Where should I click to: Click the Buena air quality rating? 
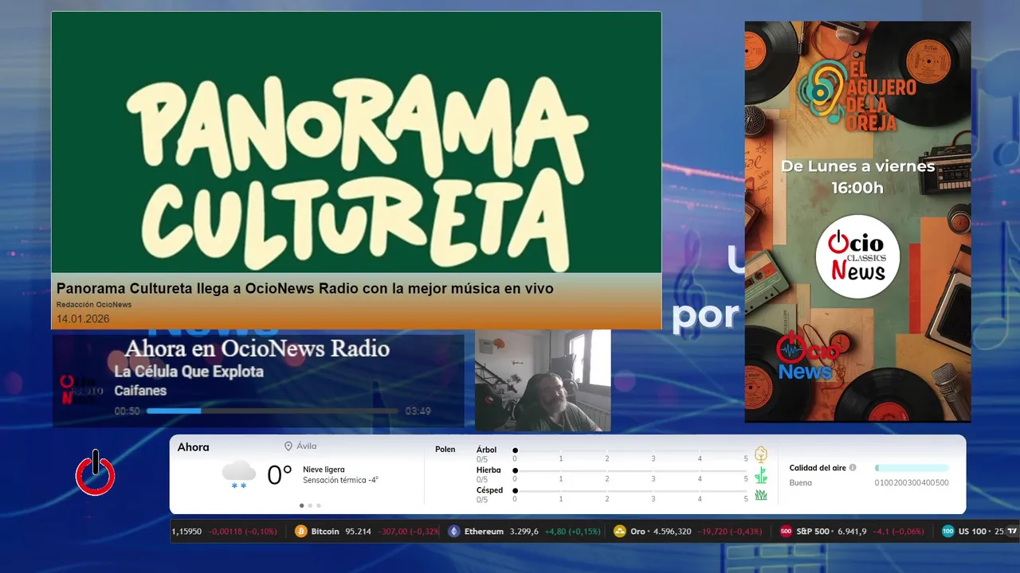click(801, 483)
